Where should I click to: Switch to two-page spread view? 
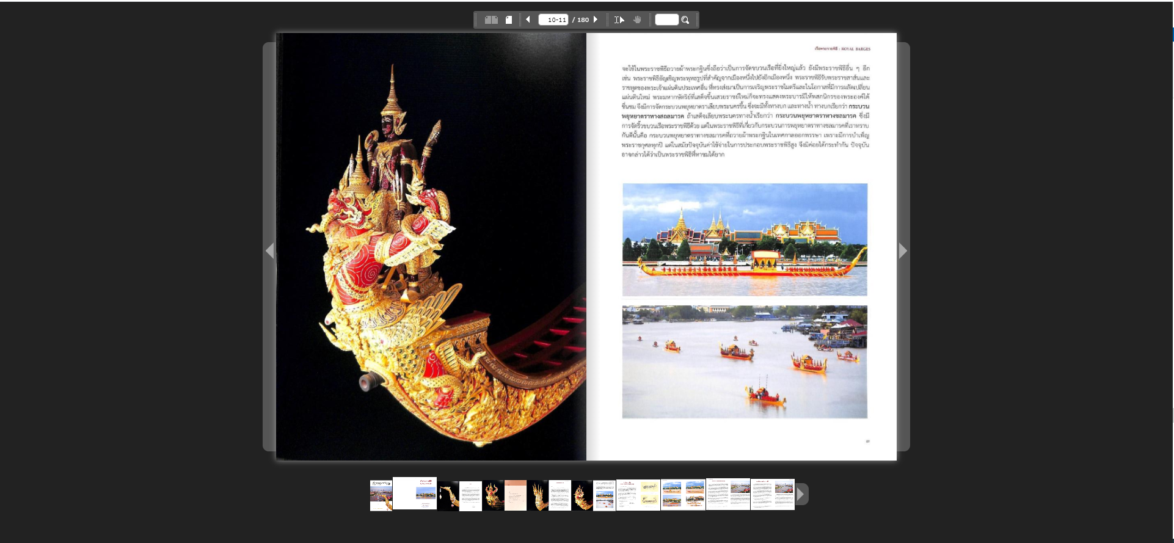point(491,20)
